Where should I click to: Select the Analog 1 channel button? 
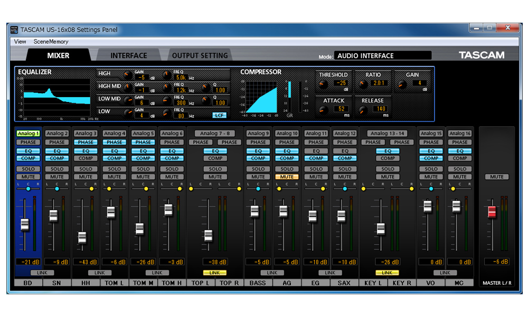[x=29, y=133]
